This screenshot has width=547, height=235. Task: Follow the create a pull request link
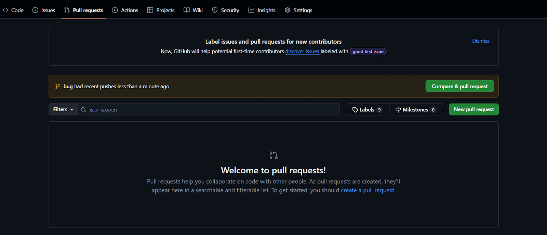click(367, 190)
